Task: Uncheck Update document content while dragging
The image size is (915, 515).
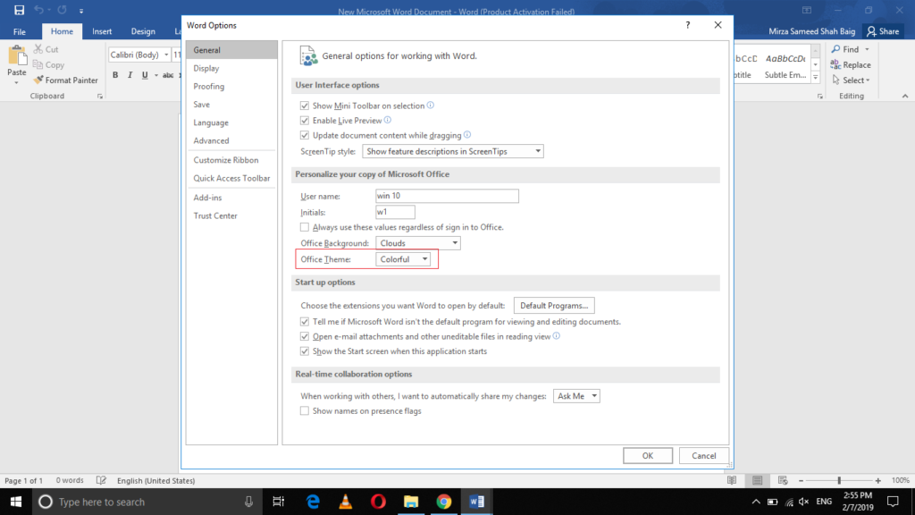Action: [305, 135]
